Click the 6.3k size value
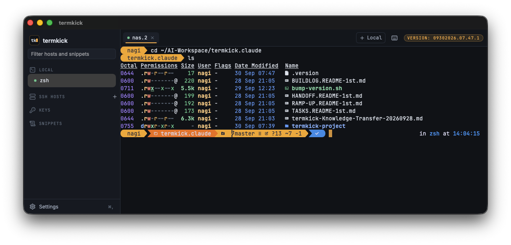 point(188,118)
